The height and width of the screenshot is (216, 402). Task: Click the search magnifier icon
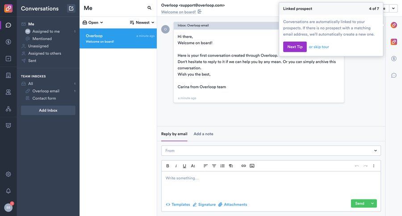(149, 8)
